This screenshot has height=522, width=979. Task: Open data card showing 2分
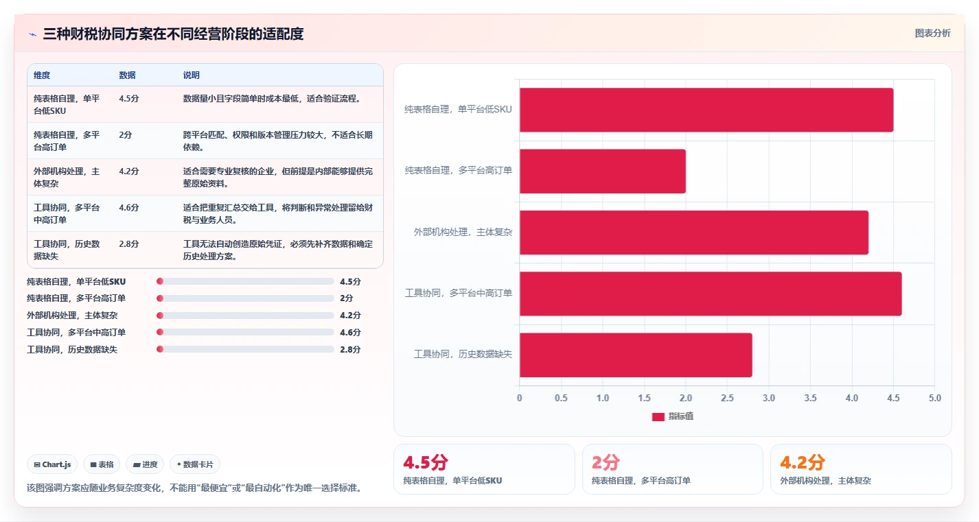click(x=673, y=469)
